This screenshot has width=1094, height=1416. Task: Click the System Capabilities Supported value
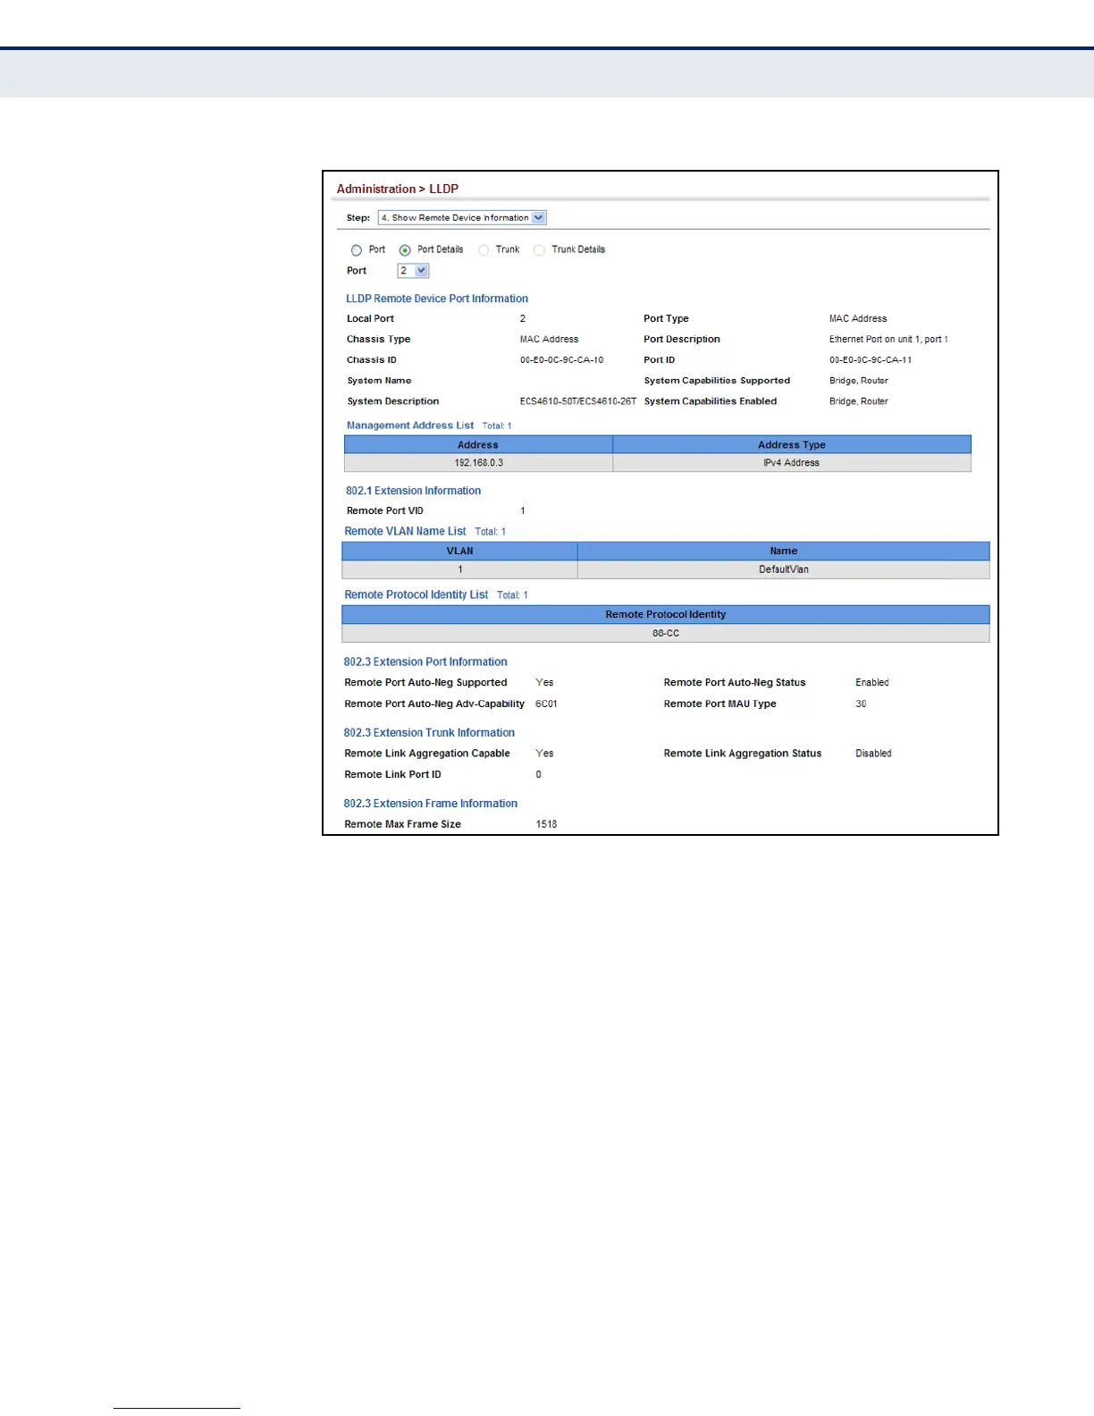pos(859,381)
